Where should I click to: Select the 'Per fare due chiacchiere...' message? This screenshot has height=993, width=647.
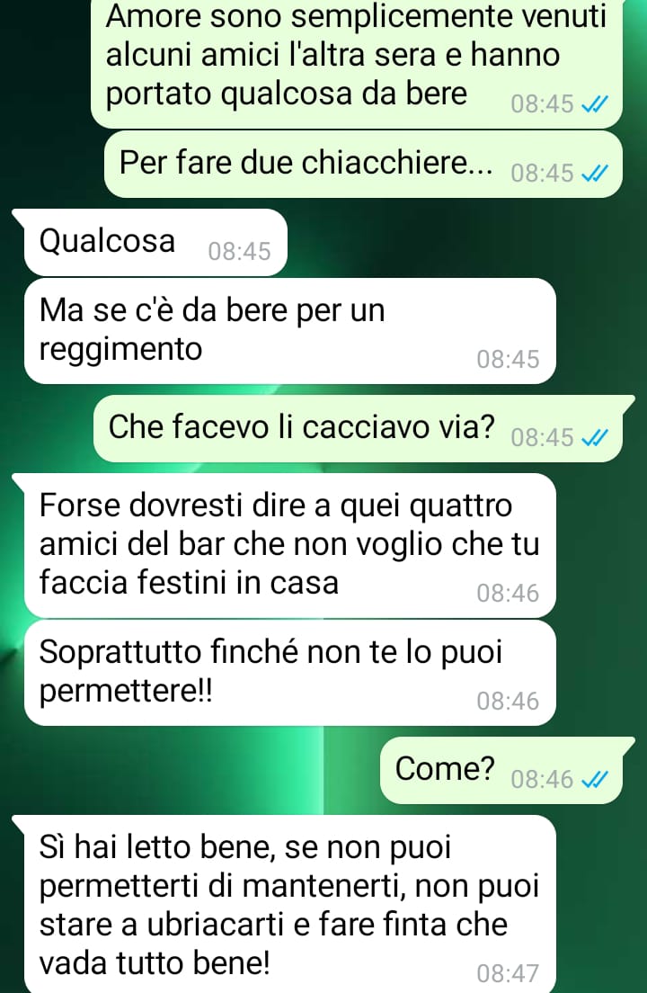click(x=363, y=164)
